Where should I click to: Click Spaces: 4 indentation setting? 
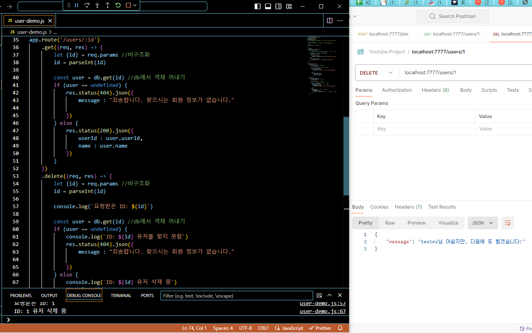click(x=223, y=328)
